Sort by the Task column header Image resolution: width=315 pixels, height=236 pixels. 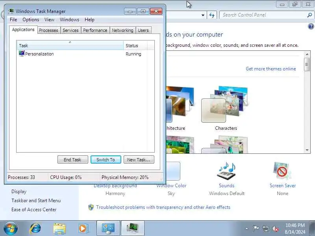point(70,46)
